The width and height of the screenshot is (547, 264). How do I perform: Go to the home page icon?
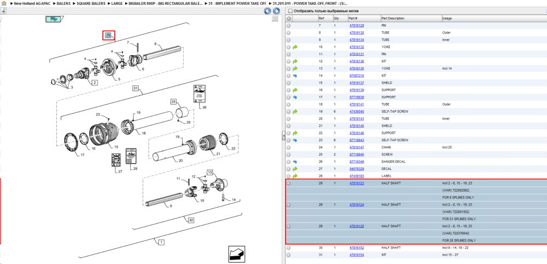[4, 3]
